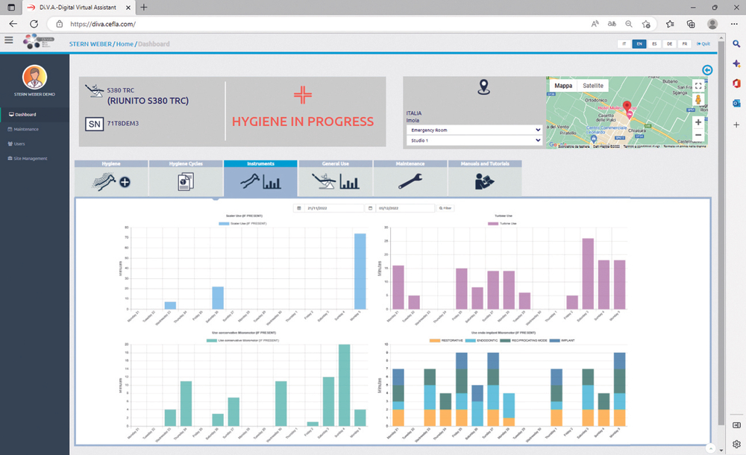Open the Manuals and Tutorials tab
This screenshot has width=746, height=455.
[x=485, y=178]
